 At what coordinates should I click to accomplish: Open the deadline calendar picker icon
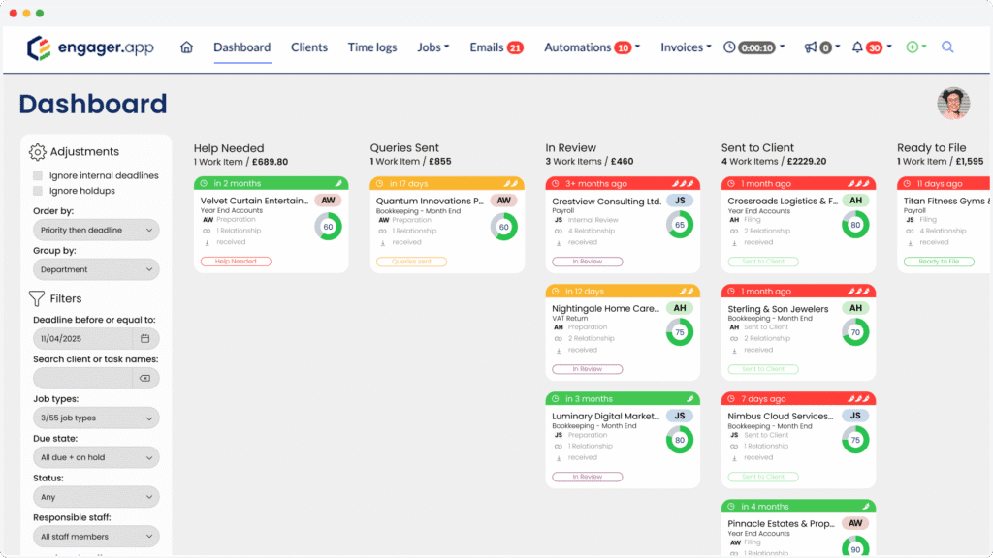(x=145, y=338)
